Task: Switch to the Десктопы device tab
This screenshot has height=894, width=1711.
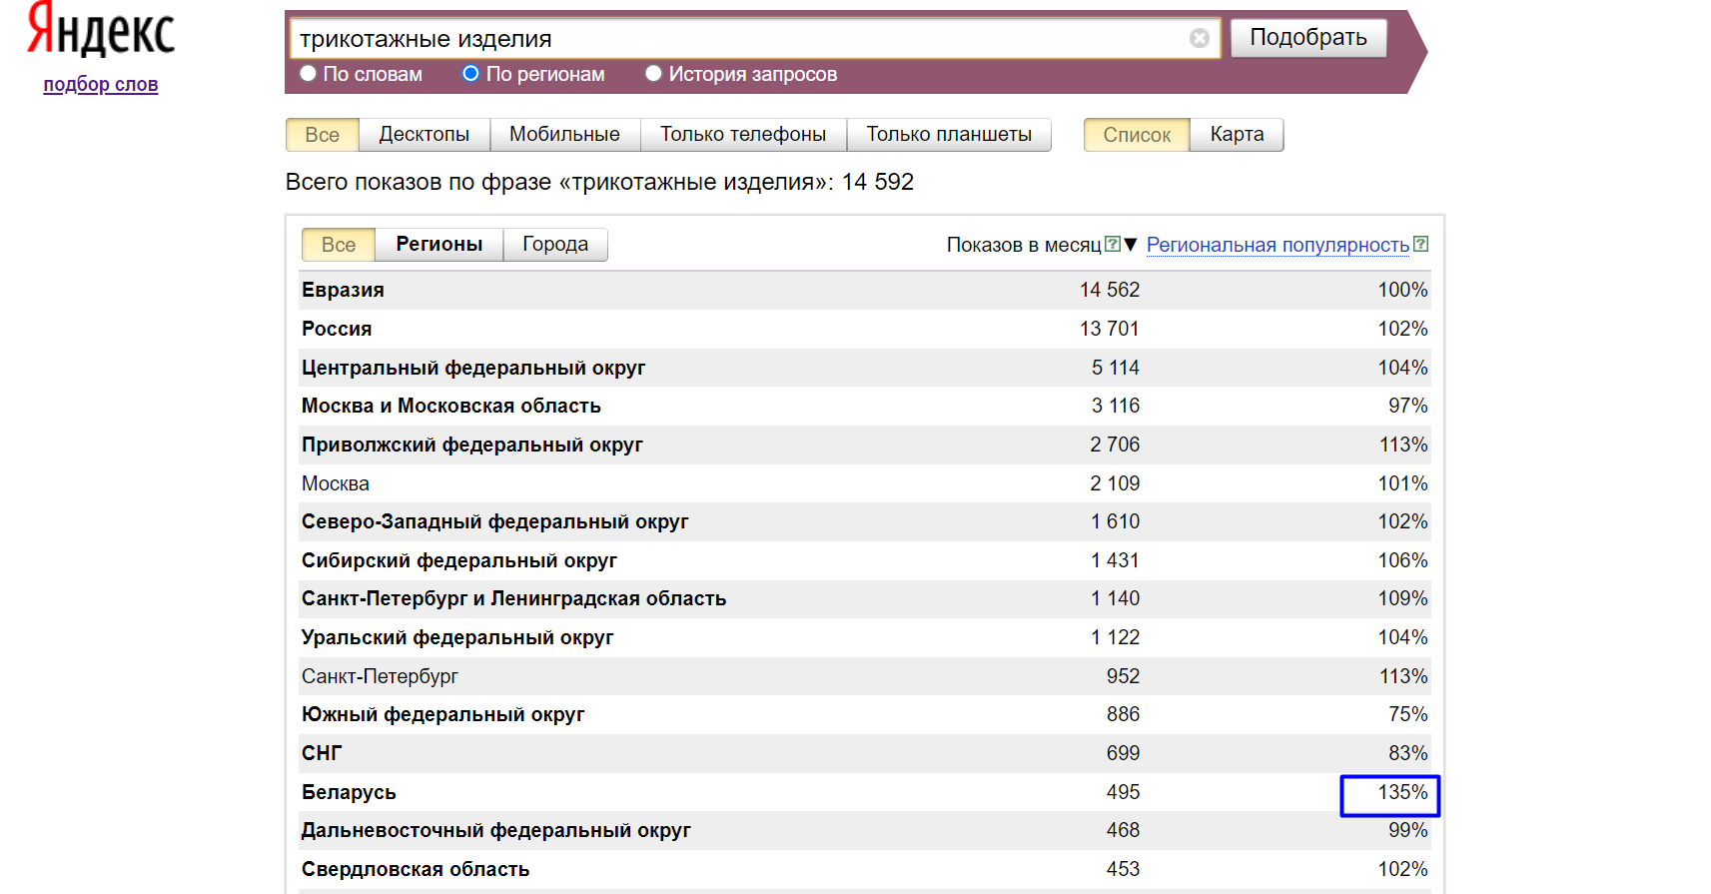Action: (425, 135)
